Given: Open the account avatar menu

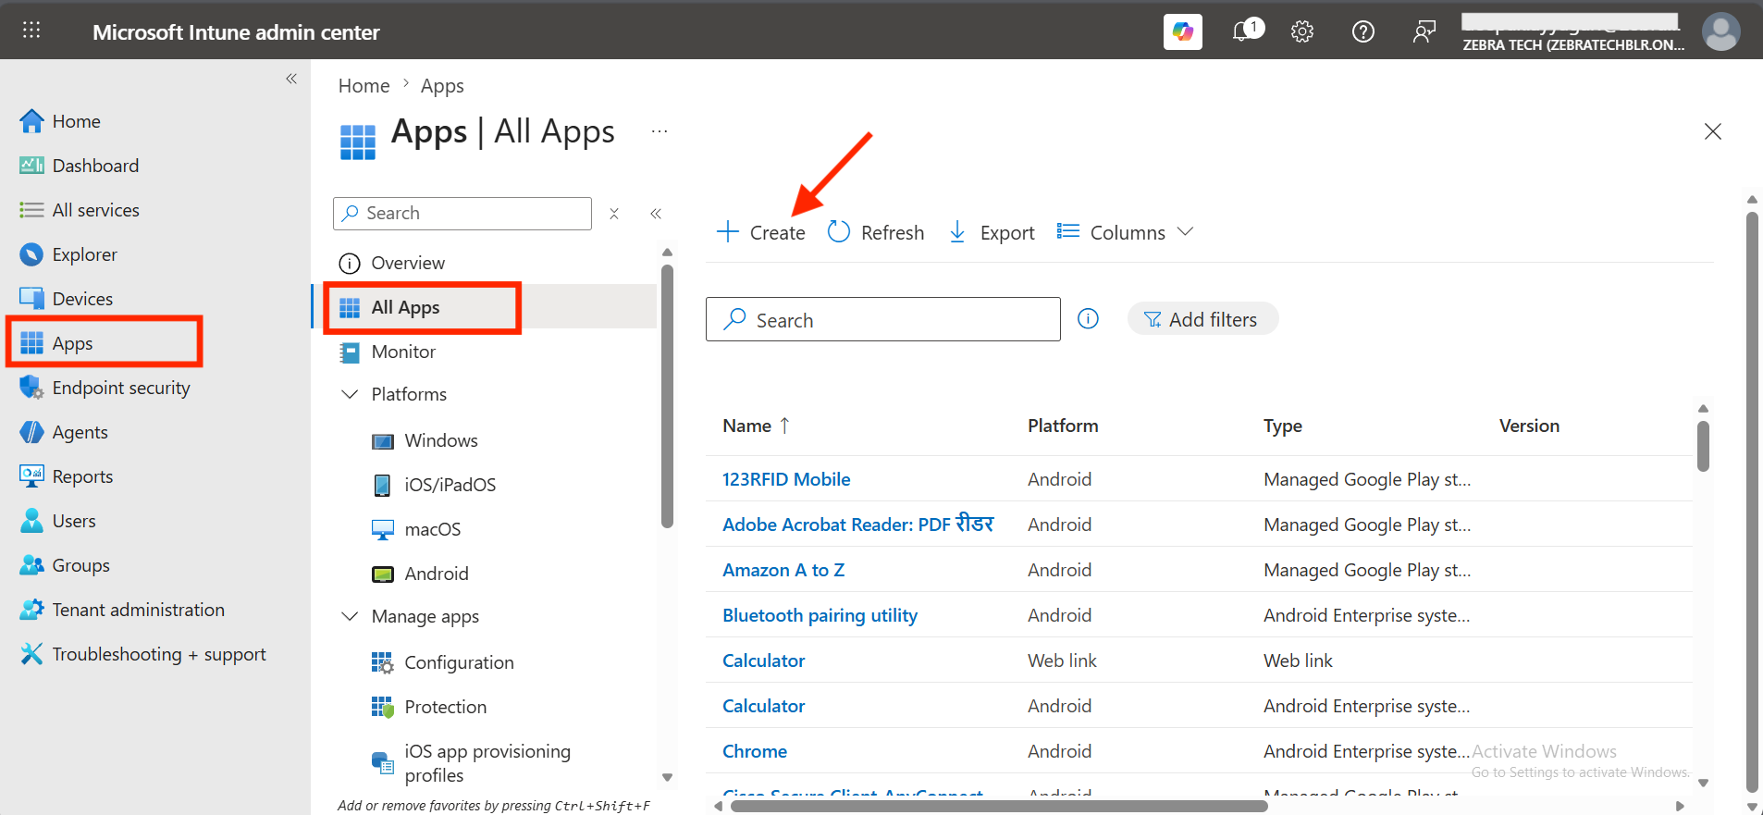Looking at the screenshot, I should click(x=1720, y=31).
